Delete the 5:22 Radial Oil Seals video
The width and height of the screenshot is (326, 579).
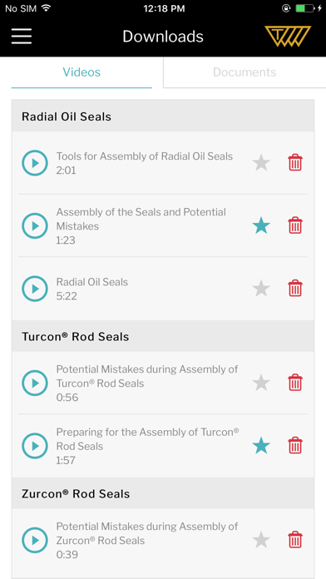point(295,289)
